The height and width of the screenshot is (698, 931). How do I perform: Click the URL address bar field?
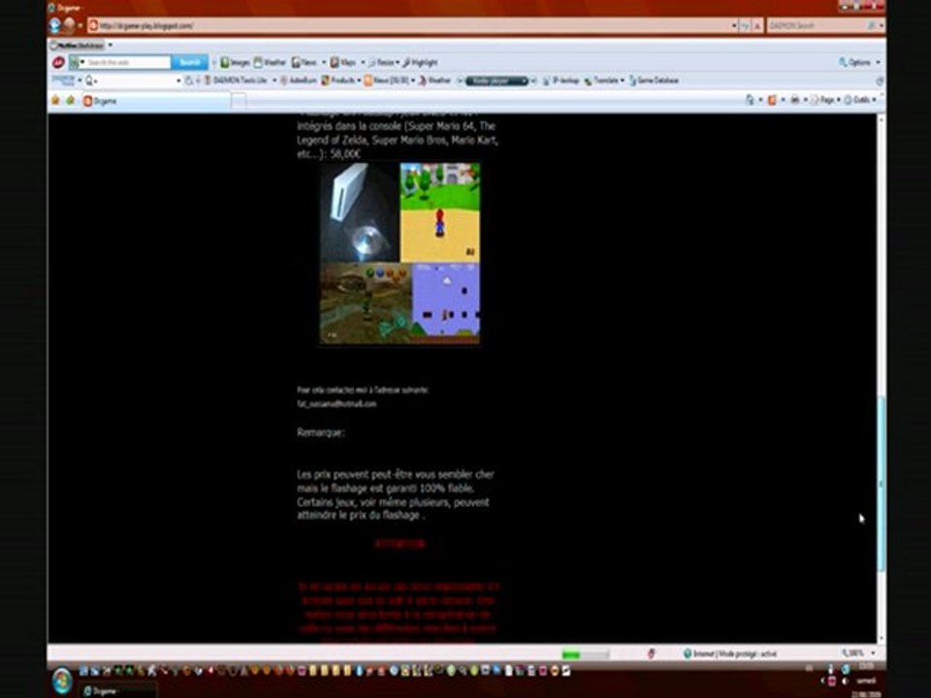click(411, 25)
